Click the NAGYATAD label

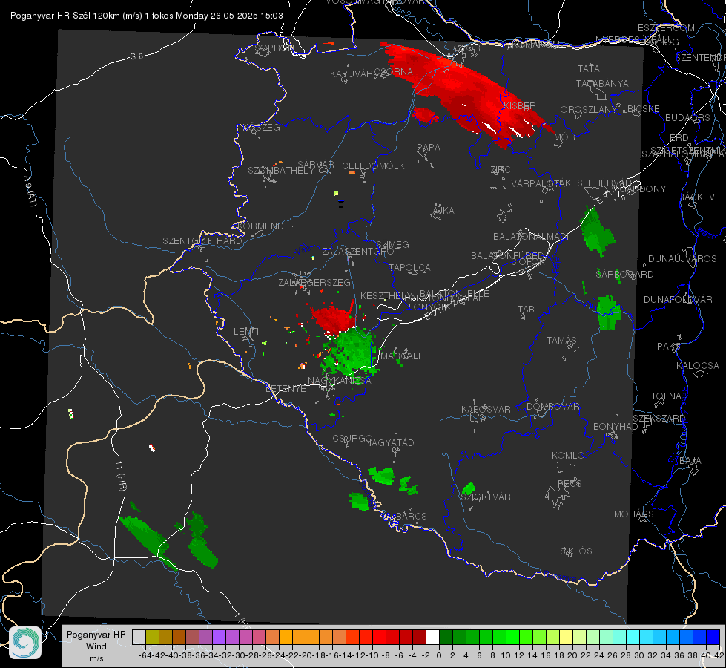click(x=389, y=442)
